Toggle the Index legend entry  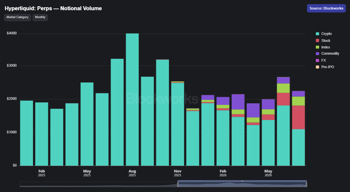[x=323, y=47]
